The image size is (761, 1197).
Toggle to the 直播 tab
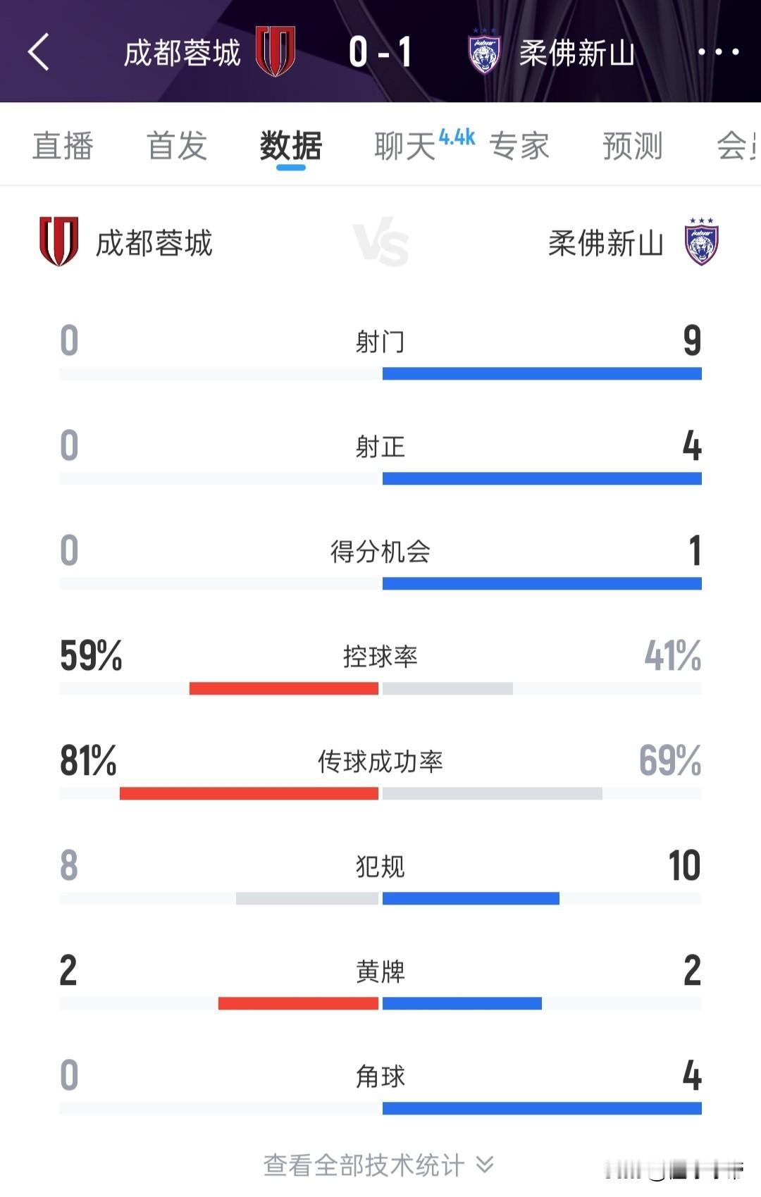point(62,147)
